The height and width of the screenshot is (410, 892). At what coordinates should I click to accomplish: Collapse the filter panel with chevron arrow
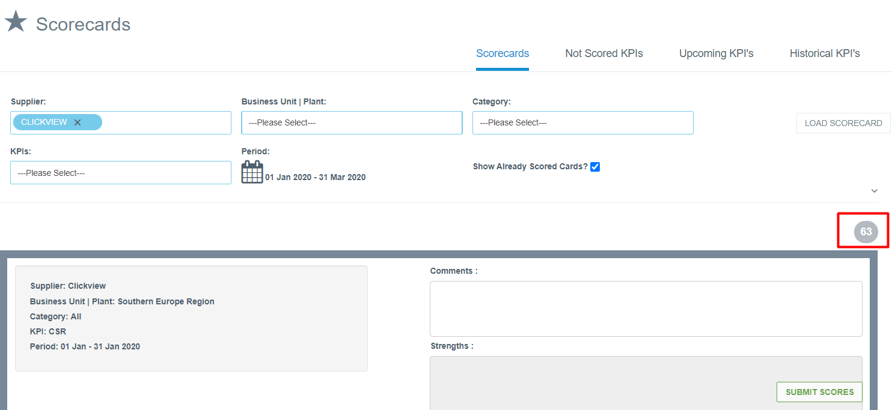(x=874, y=191)
